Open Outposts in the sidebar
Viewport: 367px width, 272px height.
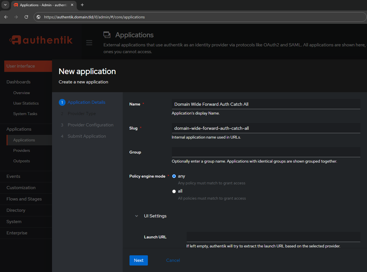pyautogui.click(x=21, y=161)
